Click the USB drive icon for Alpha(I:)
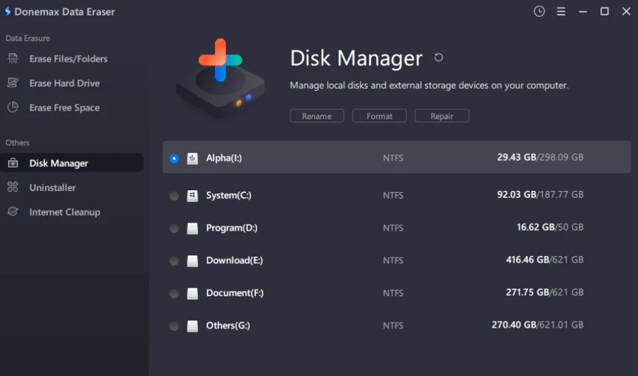 coord(193,158)
